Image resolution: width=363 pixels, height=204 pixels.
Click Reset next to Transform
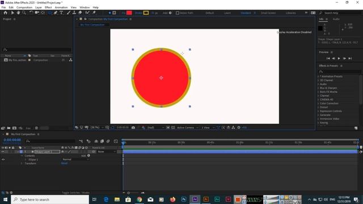tap(64, 163)
